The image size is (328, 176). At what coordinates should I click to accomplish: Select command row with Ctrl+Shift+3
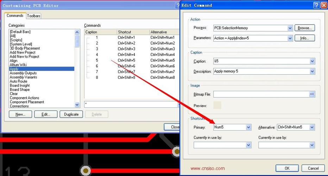point(132,49)
